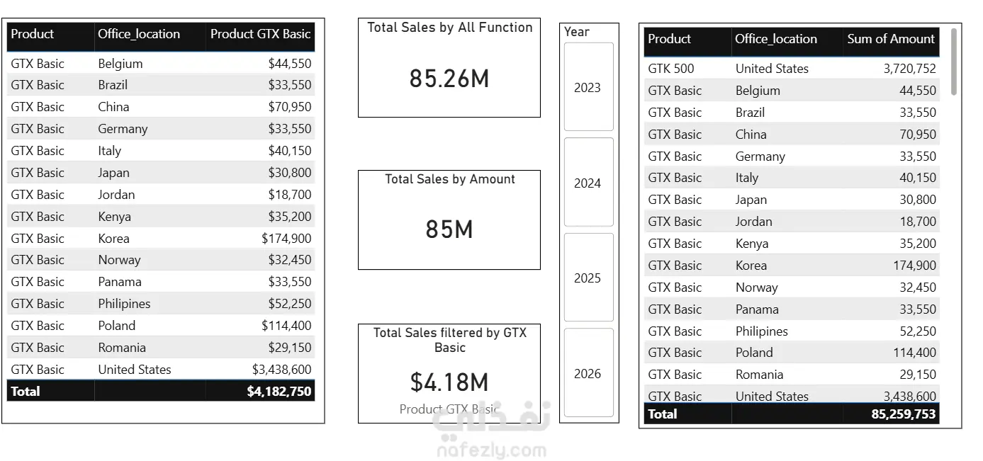Viewport: 983px width, 461px height.
Task: Click Office_location header in right table
Action: pos(787,39)
